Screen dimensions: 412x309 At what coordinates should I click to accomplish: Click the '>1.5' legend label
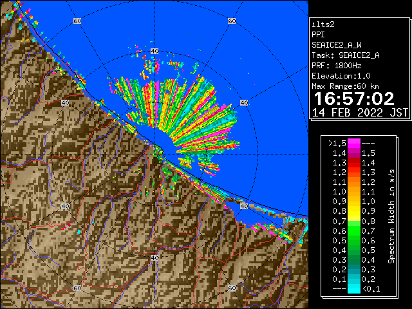pyautogui.click(x=337, y=144)
